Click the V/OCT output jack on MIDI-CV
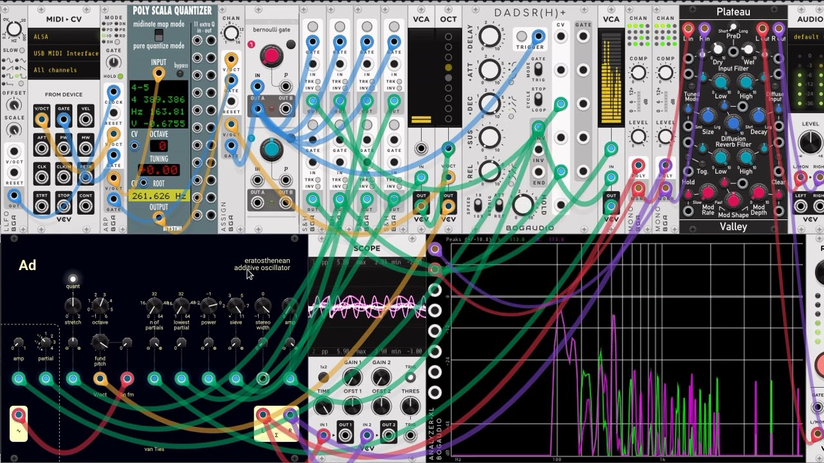Screen dimensions: 824x463 [42, 120]
